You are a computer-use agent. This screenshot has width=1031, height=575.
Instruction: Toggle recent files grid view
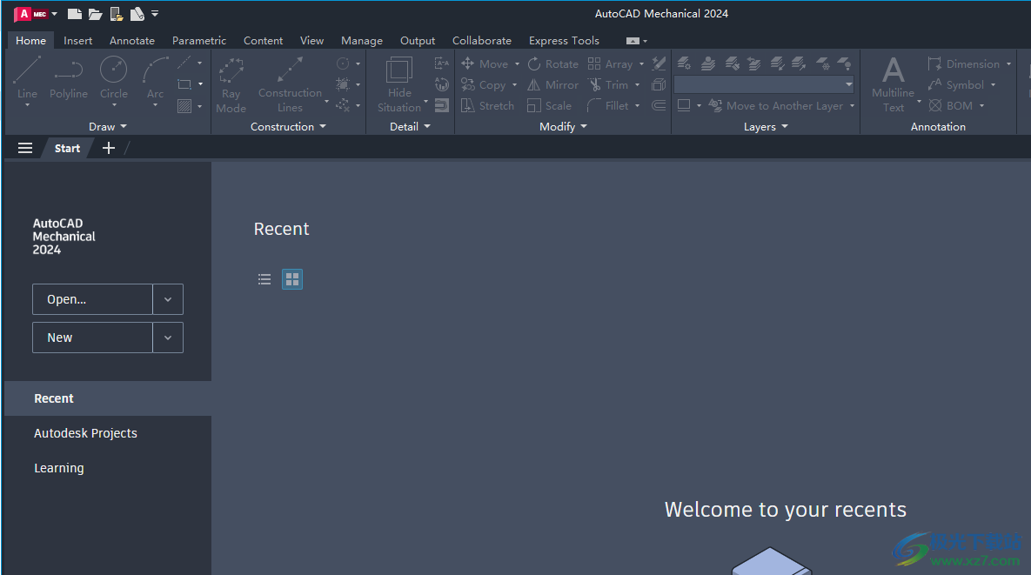(x=291, y=278)
